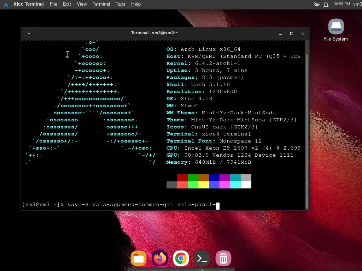Click the Arch ASCII art logo

pyautogui.click(x=90, y=103)
